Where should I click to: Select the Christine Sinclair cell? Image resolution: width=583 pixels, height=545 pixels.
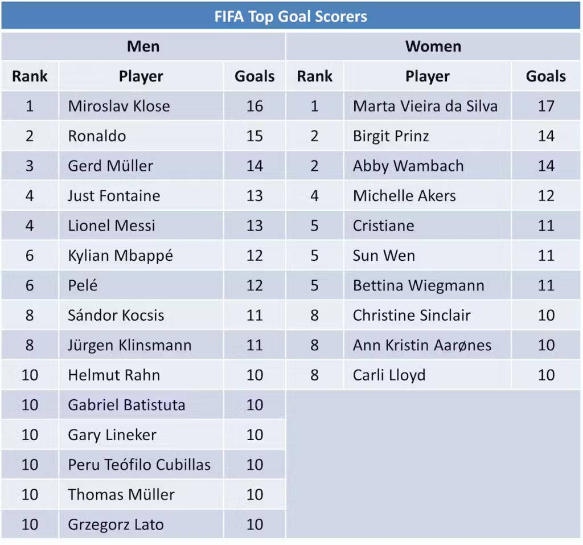(412, 315)
